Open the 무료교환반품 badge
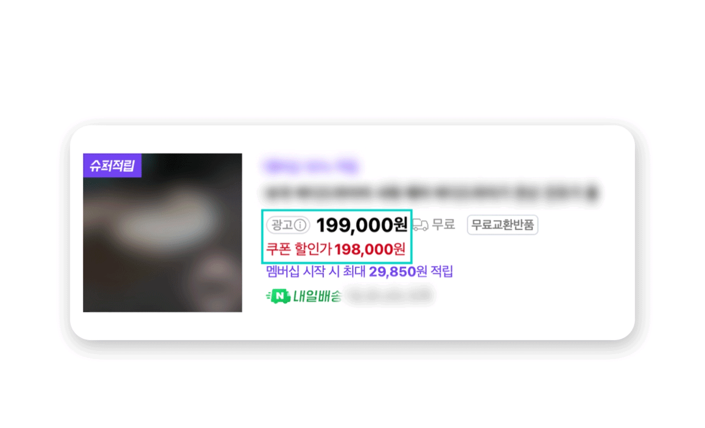The width and height of the screenshot is (705, 428). [x=503, y=225]
